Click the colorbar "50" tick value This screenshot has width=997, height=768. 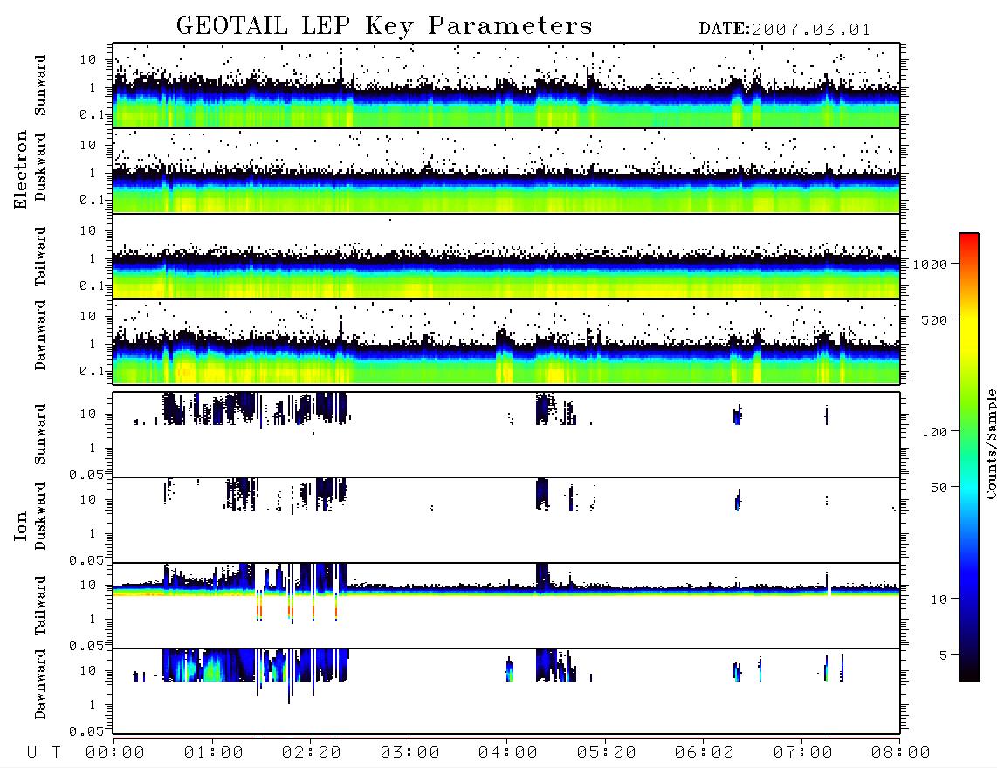[x=939, y=488]
